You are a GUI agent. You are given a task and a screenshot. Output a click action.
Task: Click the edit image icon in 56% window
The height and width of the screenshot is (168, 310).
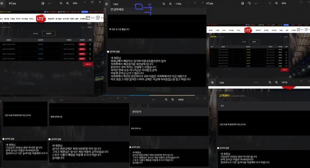(x=242, y=3)
